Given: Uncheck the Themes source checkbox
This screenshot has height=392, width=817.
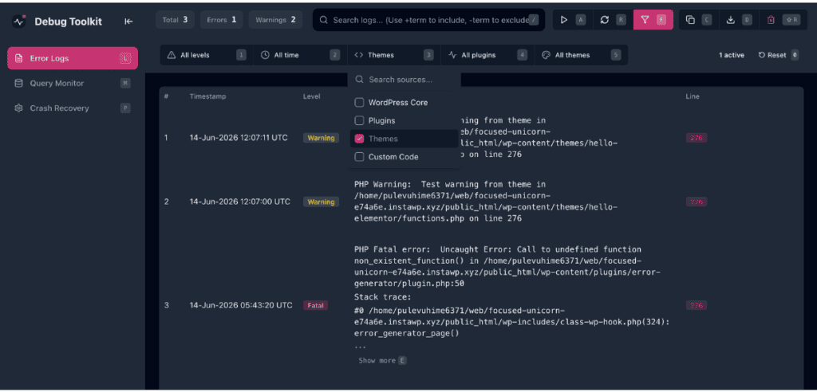Looking at the screenshot, I should 359,139.
